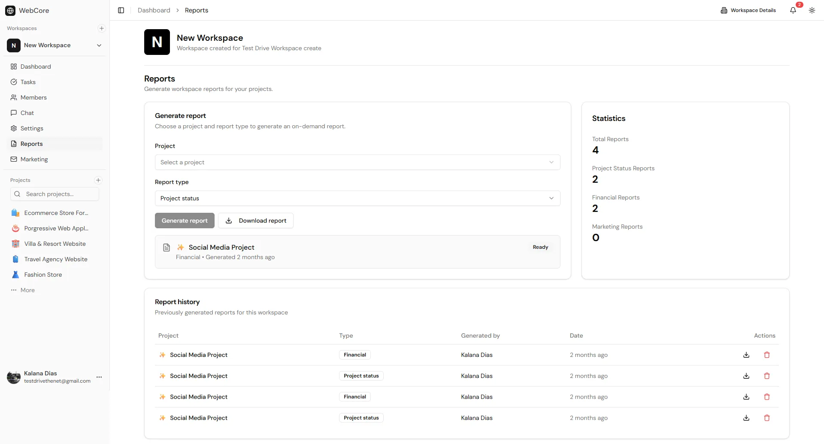Open the Marketing section in sidebar
The image size is (824, 444).
(34, 159)
